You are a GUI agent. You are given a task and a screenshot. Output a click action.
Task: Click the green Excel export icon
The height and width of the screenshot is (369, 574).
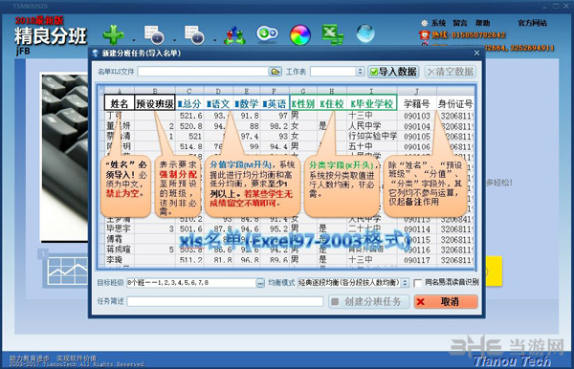[333, 34]
